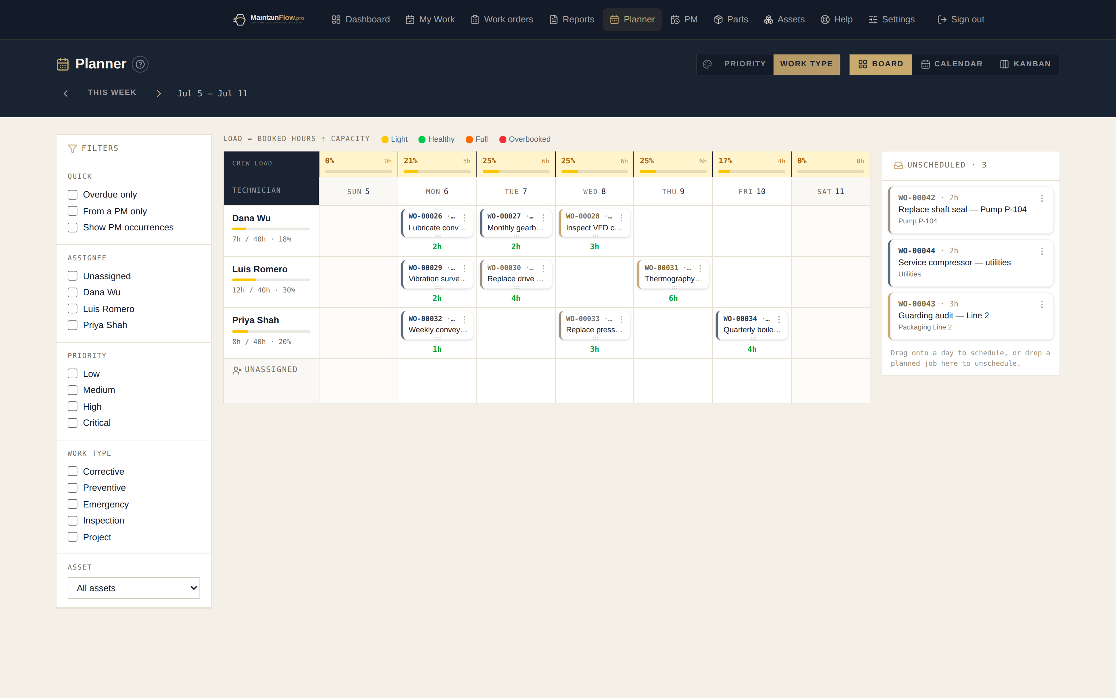The height and width of the screenshot is (698, 1116).
Task: Click the Healthy green legend dot
Action: [x=422, y=139]
